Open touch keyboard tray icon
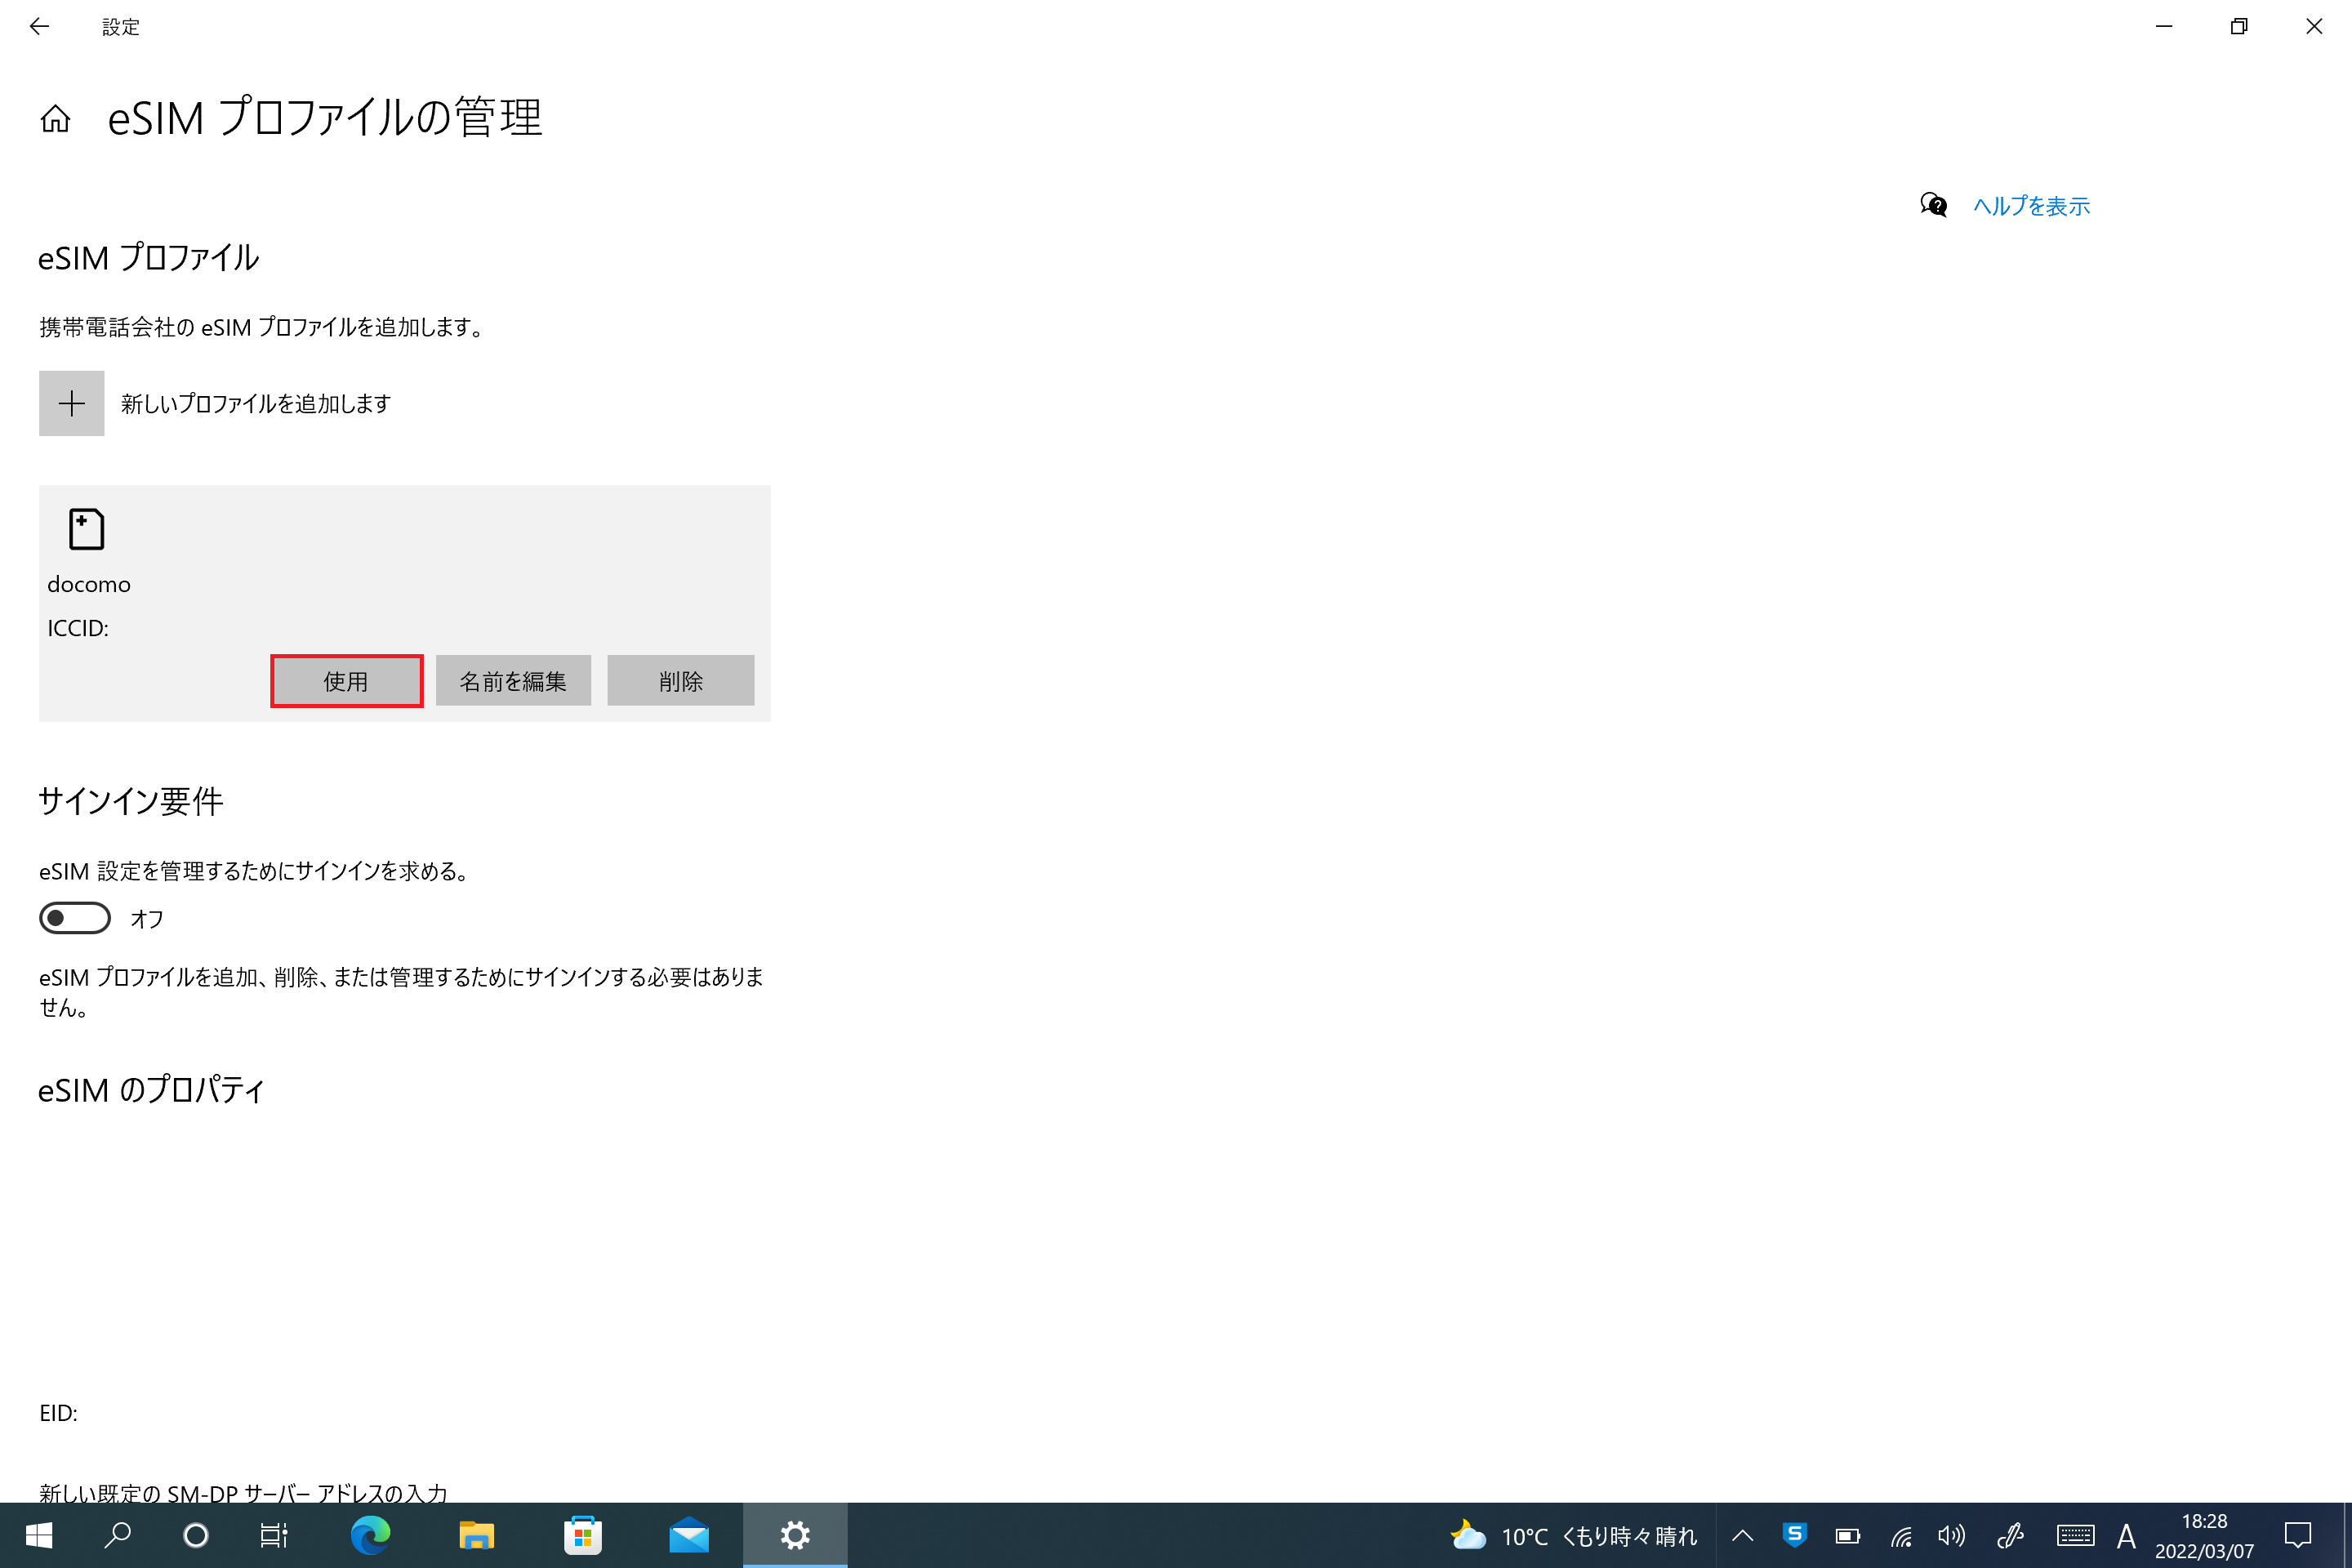Viewport: 2352px width, 1568px height. (2076, 1535)
